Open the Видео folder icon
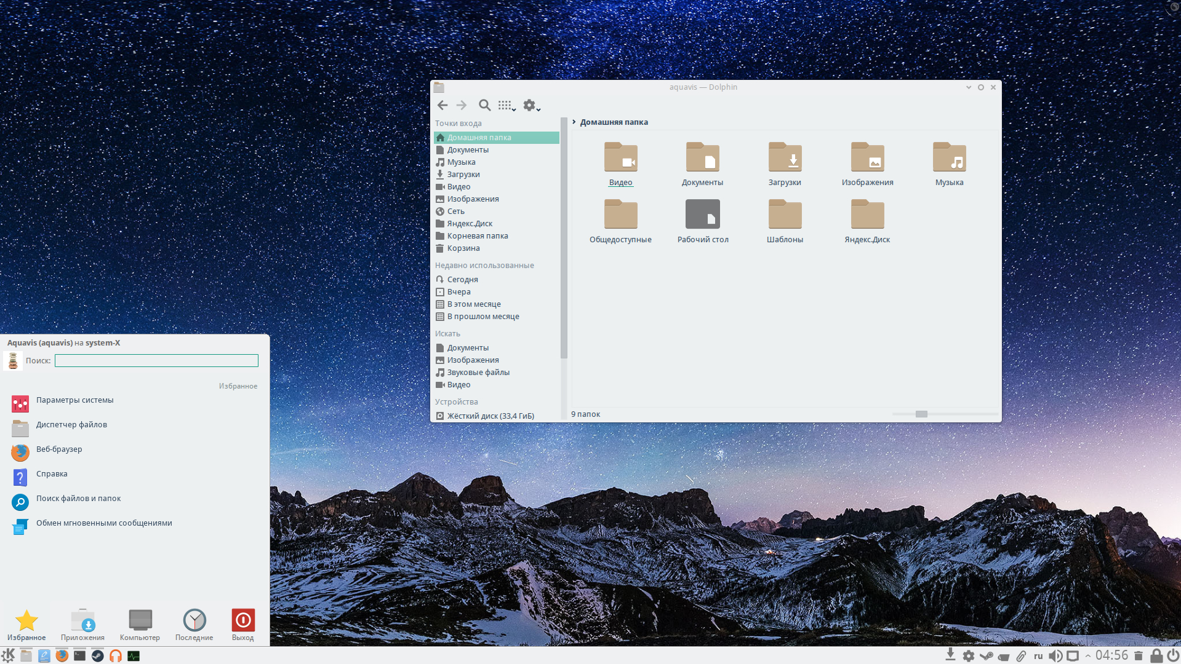The height and width of the screenshot is (664, 1181). tap(620, 158)
